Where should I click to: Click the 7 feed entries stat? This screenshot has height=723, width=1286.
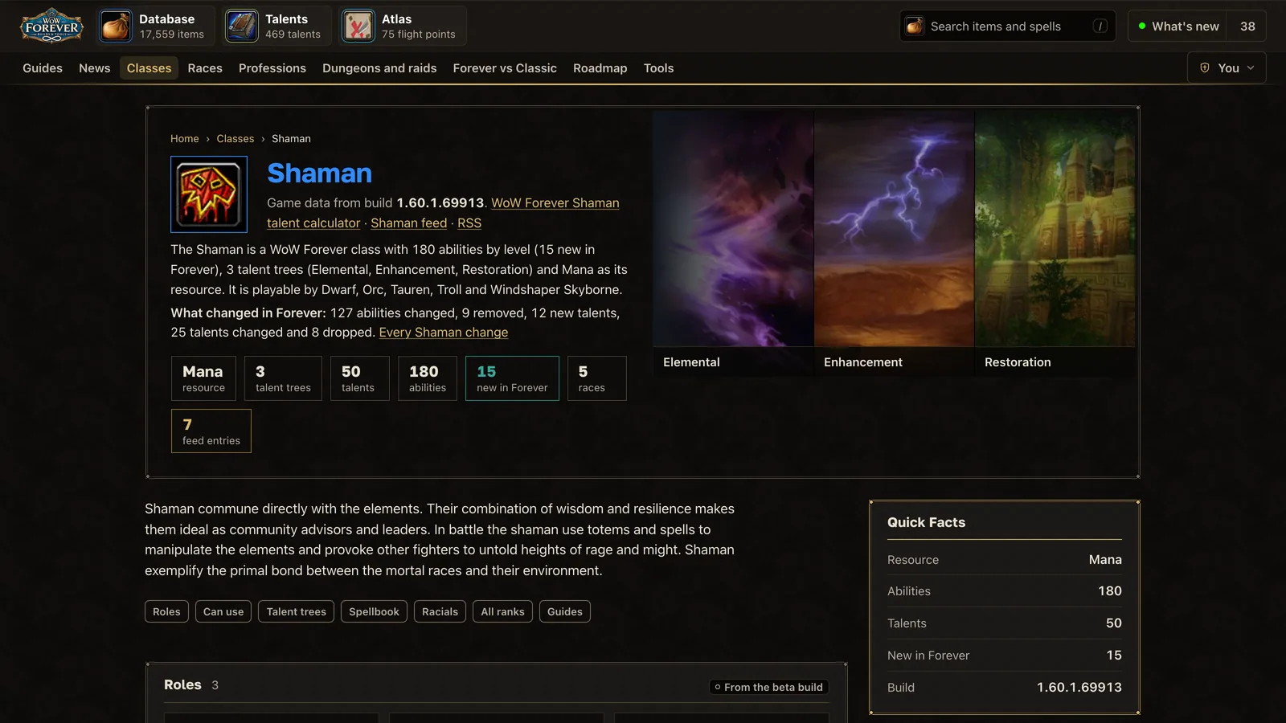211,431
